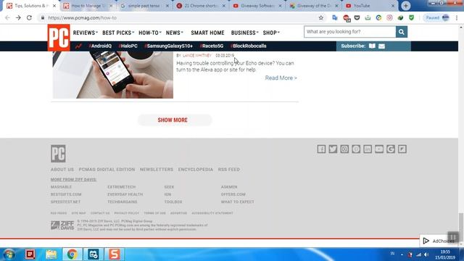Open the Smart Home menu item
The width and height of the screenshot is (464, 261).
(x=207, y=33)
